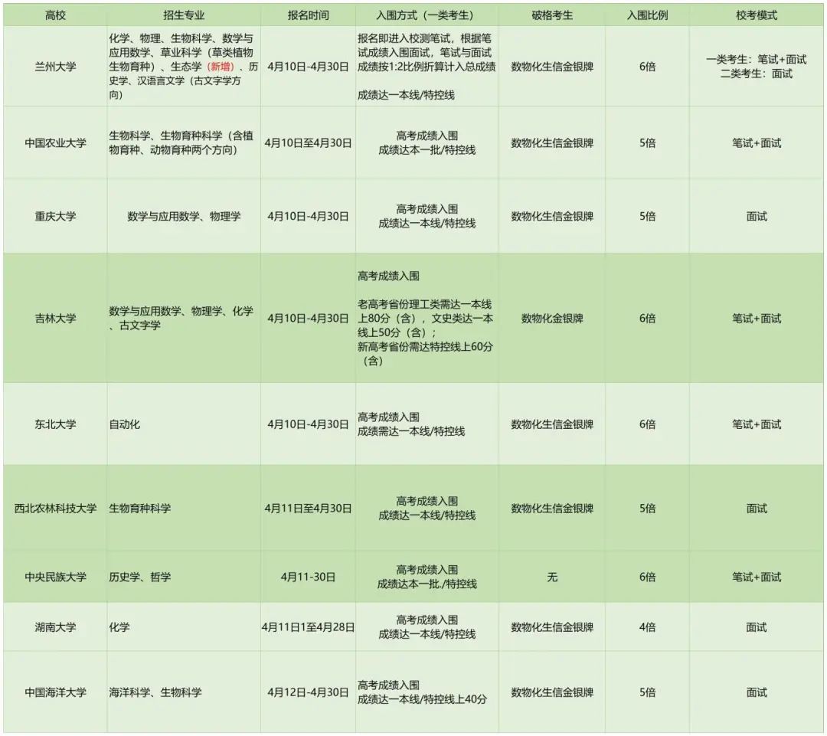Select the 4月12日-4月30日 date cell
The width and height of the screenshot is (827, 736).
pos(308,692)
